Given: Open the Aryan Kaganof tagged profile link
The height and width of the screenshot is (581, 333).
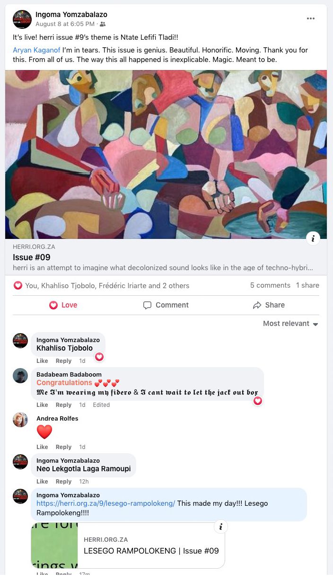Looking at the screenshot, I should point(36,50).
